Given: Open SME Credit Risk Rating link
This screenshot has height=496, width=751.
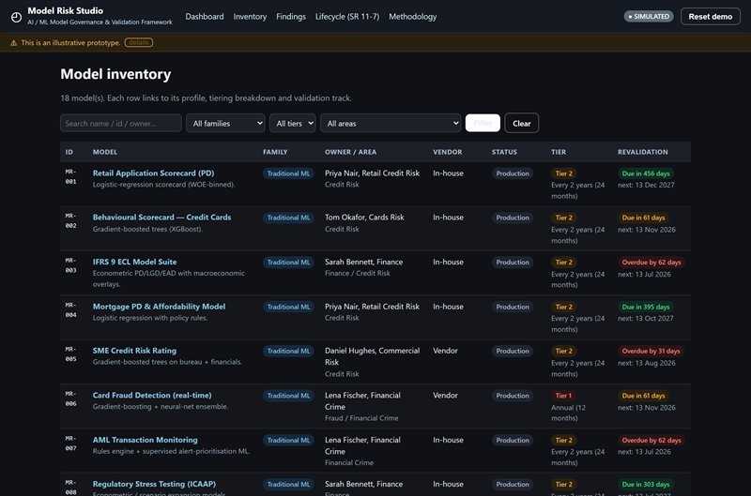Looking at the screenshot, I should click(134, 351).
